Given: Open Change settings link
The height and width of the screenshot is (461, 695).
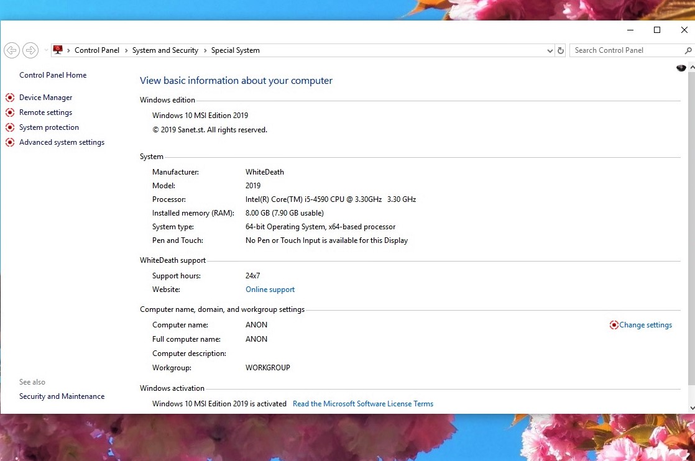Looking at the screenshot, I should (645, 325).
